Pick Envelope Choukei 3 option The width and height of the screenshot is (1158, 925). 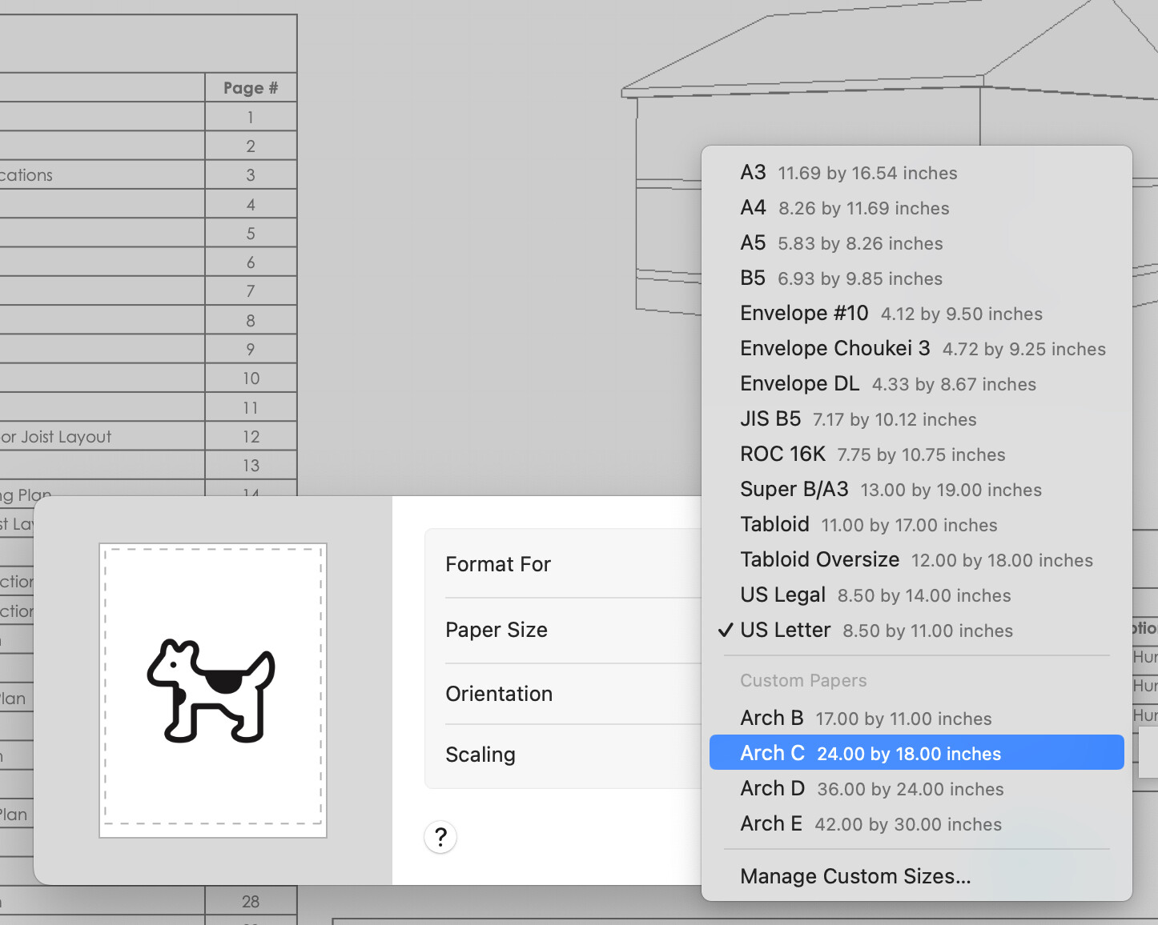click(917, 349)
